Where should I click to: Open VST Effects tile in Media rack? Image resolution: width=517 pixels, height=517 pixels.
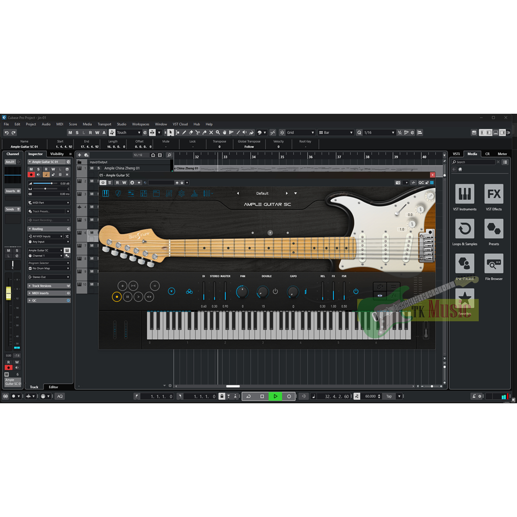pyautogui.click(x=494, y=194)
